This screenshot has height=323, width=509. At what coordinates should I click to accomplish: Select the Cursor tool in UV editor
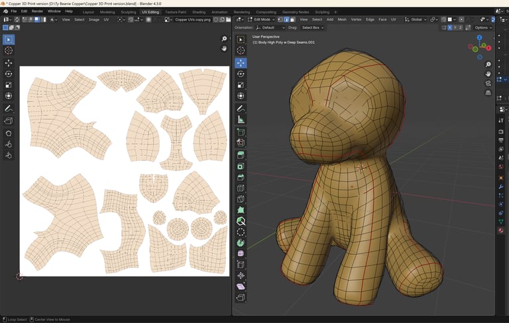pyautogui.click(x=9, y=50)
